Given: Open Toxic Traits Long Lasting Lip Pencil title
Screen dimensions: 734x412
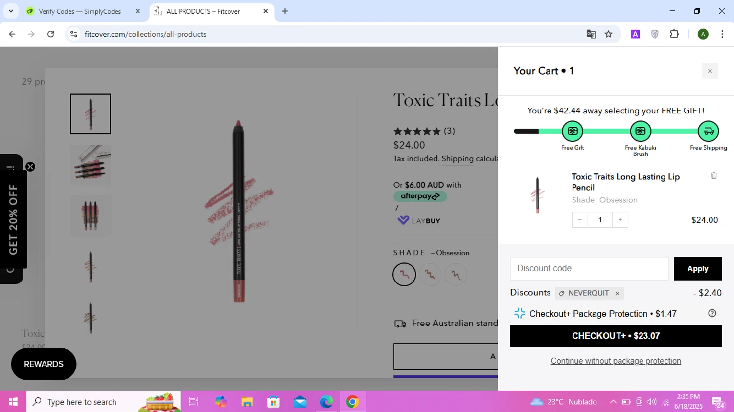Looking at the screenshot, I should (625, 182).
